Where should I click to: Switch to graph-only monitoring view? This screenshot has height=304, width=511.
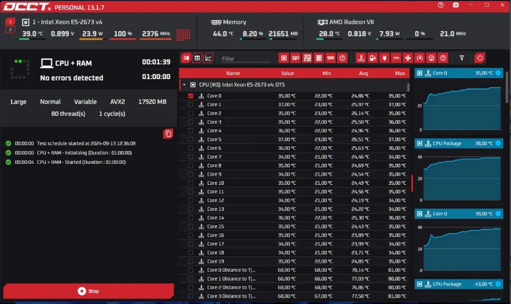(208, 58)
